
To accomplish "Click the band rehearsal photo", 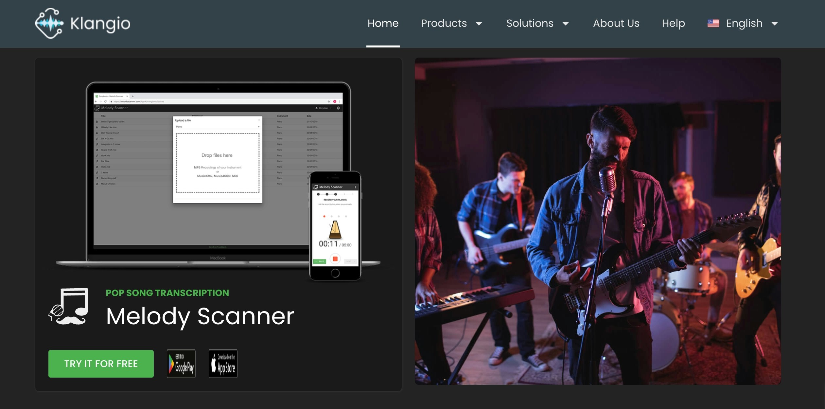I will click(598, 221).
